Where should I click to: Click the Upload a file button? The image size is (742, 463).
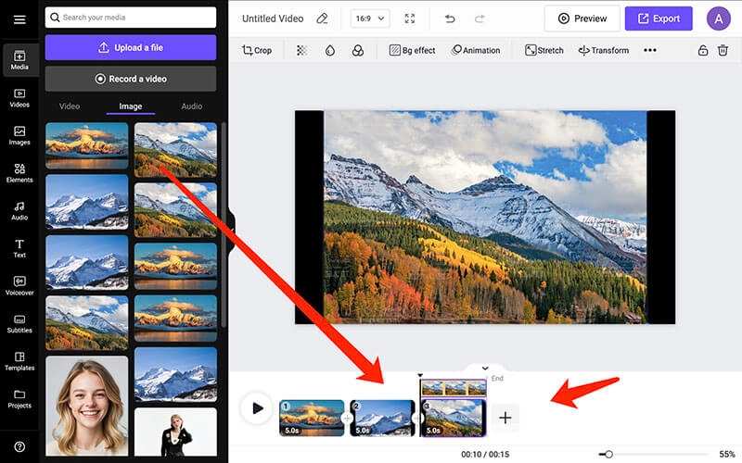130,47
